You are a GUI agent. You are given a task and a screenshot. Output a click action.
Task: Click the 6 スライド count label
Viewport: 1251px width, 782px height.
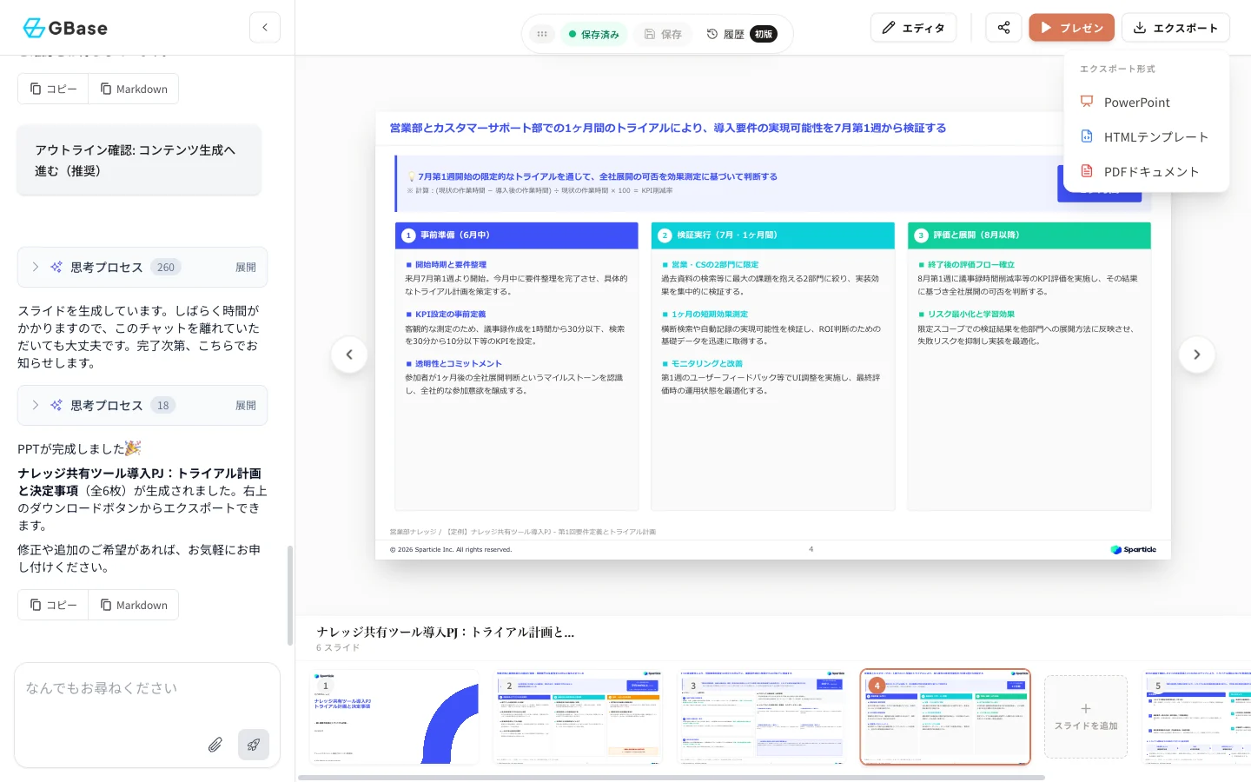[338, 648]
